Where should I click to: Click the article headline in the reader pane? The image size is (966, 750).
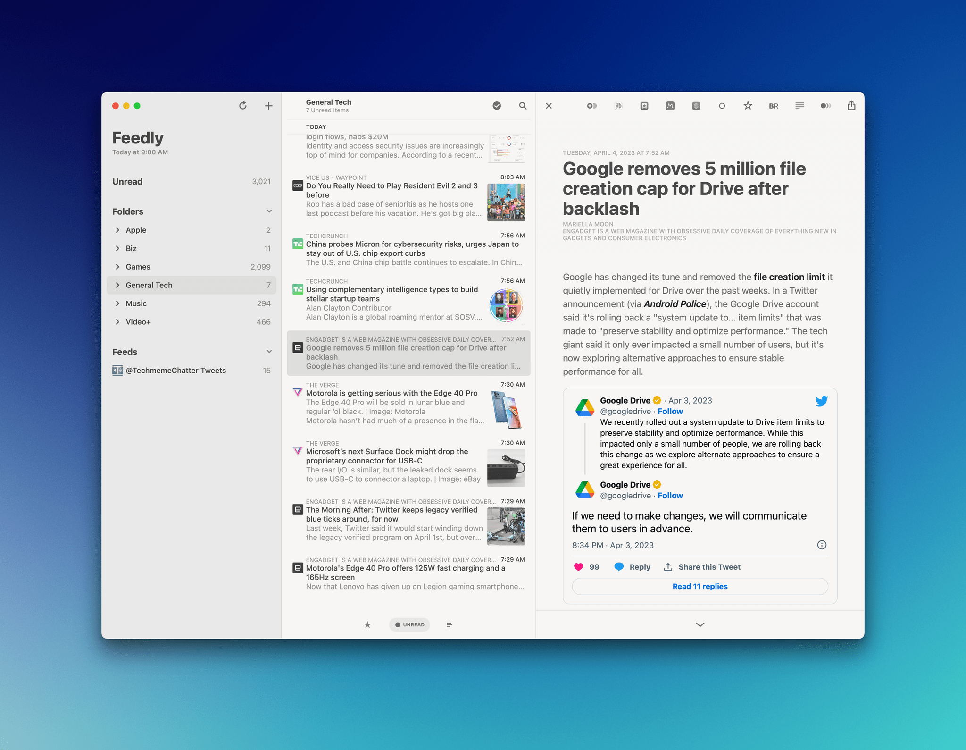pos(684,188)
